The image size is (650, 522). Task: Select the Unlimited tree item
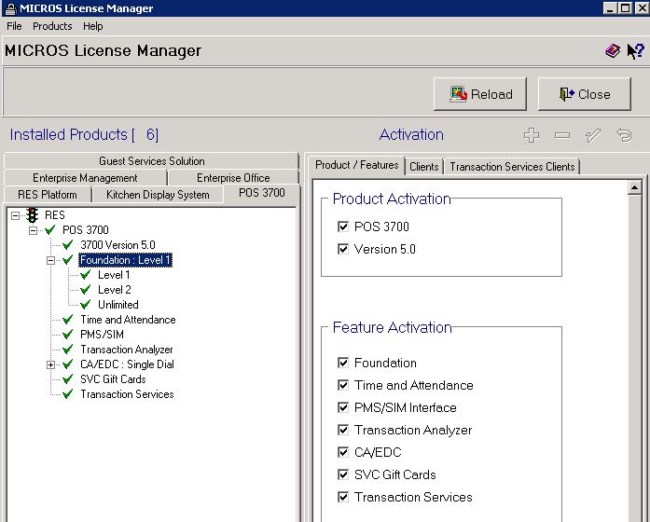118,305
